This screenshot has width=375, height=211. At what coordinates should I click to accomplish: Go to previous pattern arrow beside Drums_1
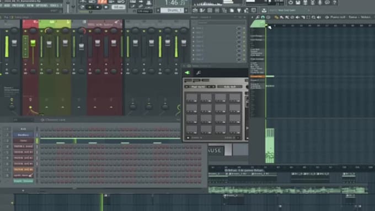(x=158, y=10)
